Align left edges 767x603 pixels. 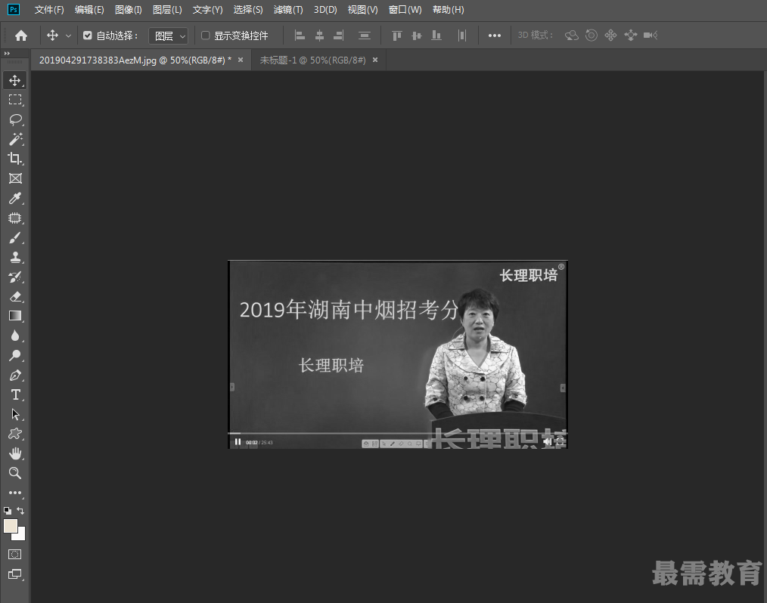[x=300, y=36]
